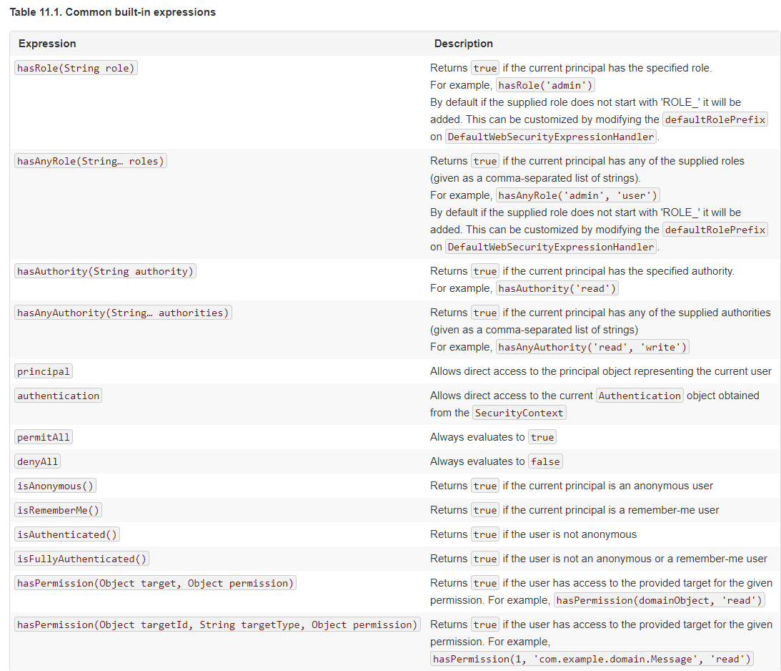
Task: Click the "Expression" column header
Action: [x=47, y=44]
